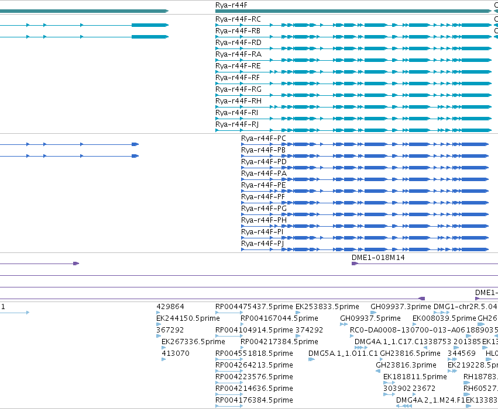The image size is (498, 409).
Task: Click feature label 338753
Action: point(437,342)
